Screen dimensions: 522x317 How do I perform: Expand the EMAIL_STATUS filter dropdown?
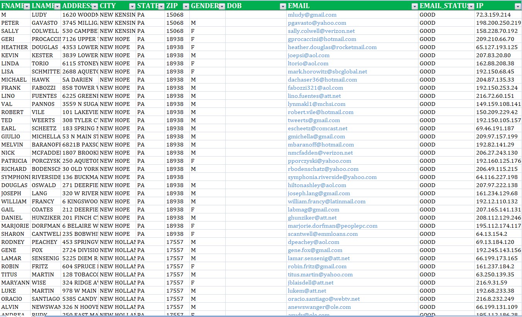coord(471,6)
